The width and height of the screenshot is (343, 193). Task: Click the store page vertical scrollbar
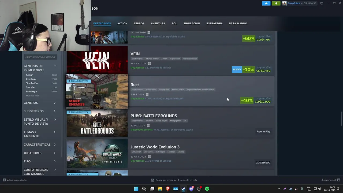click(x=341, y=118)
